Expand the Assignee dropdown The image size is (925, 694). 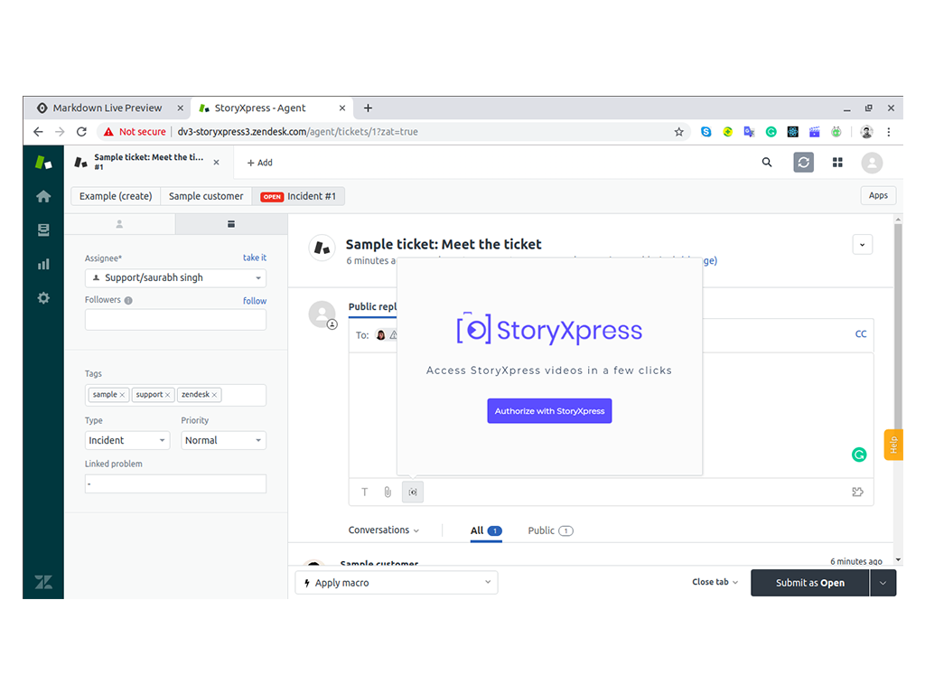pyautogui.click(x=175, y=278)
